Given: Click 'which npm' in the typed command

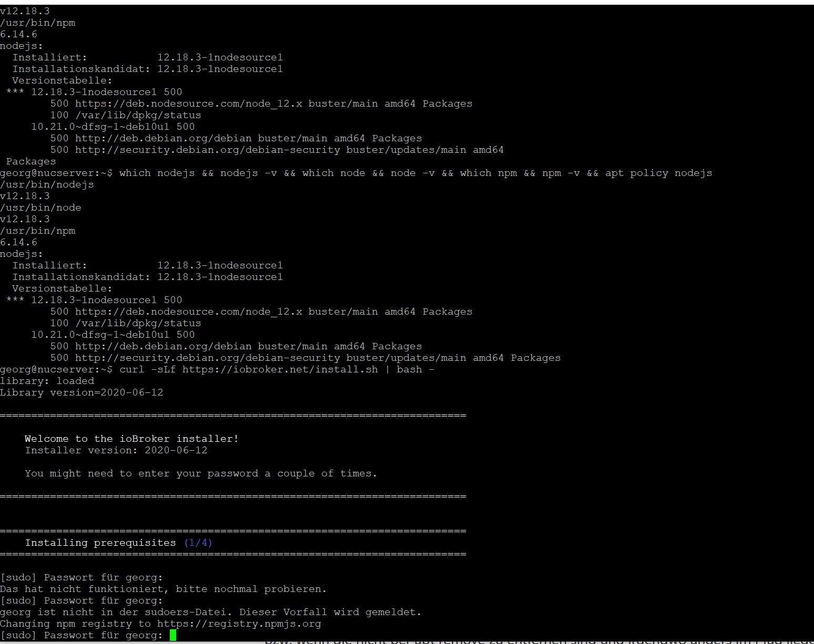Looking at the screenshot, I should point(489,173).
